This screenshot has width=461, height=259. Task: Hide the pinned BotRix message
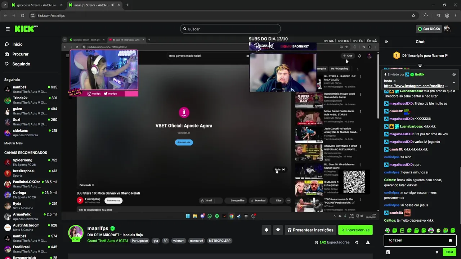click(x=454, y=74)
